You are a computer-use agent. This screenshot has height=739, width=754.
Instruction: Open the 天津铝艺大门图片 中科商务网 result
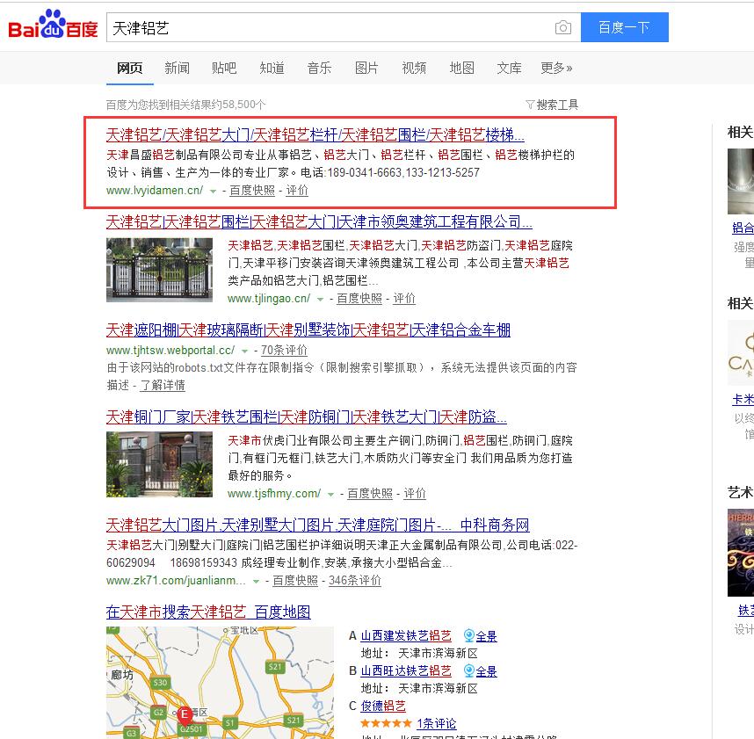[x=317, y=525]
